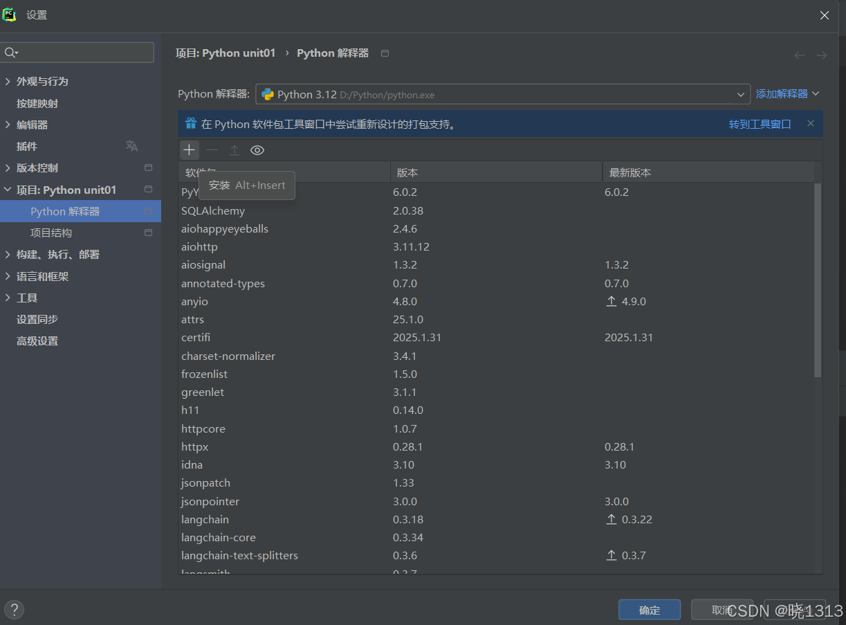Select the certifi package row
Image resolution: width=846 pixels, height=625 pixels.
[496, 337]
